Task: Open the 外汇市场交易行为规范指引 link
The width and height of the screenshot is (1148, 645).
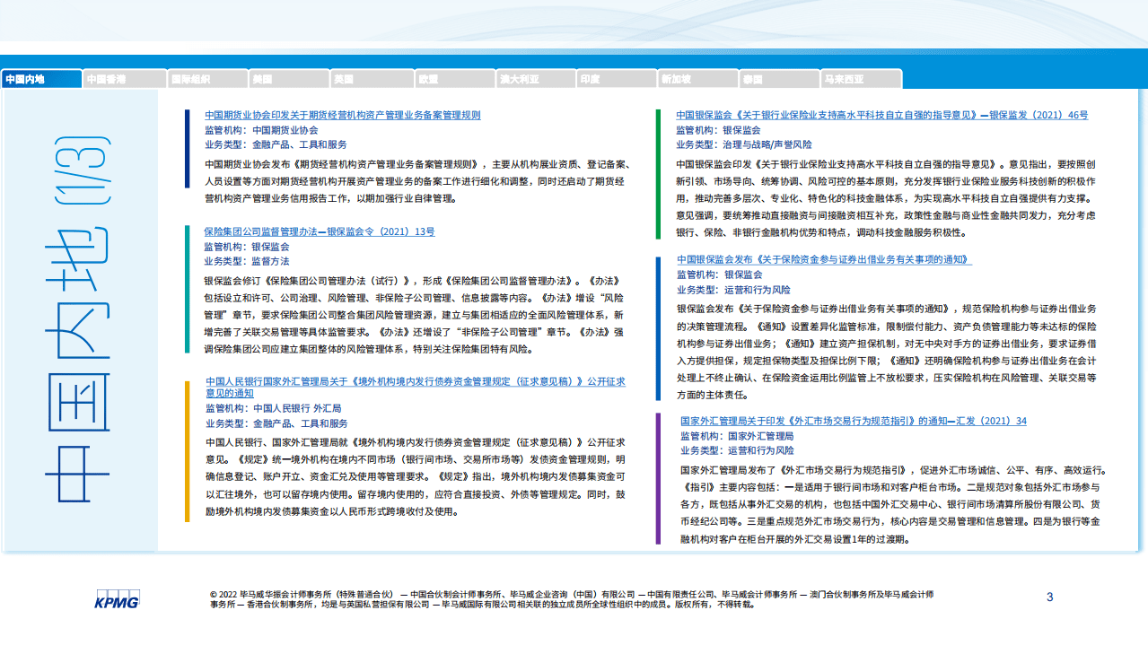Action: [853, 421]
